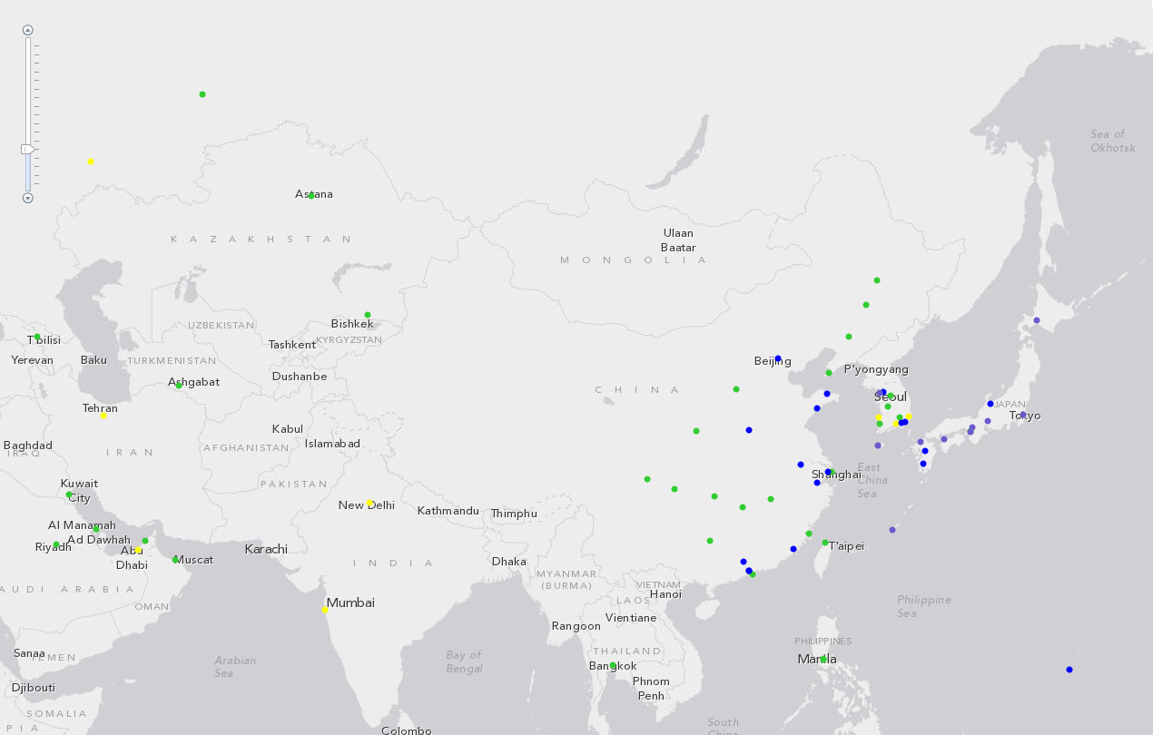Screen dimensions: 1153x735
Task: Click the zoom slider handle
Action: 28,149
